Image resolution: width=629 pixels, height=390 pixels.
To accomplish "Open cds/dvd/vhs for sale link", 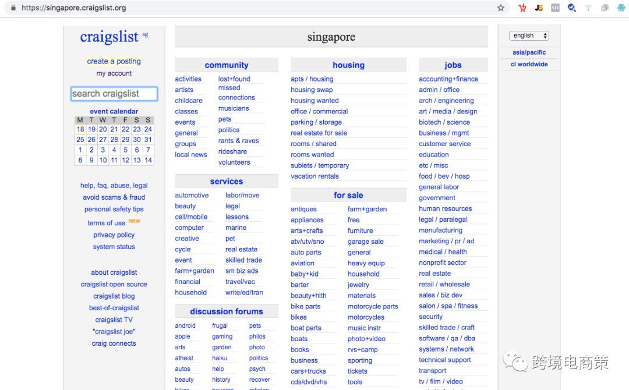I will [309, 382].
